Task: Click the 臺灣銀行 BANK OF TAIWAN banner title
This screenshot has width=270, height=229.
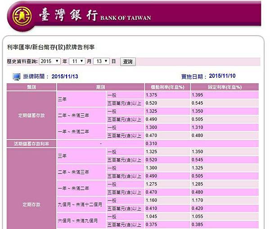Action: 95,15
